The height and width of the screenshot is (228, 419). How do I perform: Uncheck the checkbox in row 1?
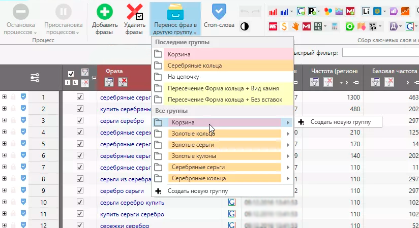tap(79, 97)
